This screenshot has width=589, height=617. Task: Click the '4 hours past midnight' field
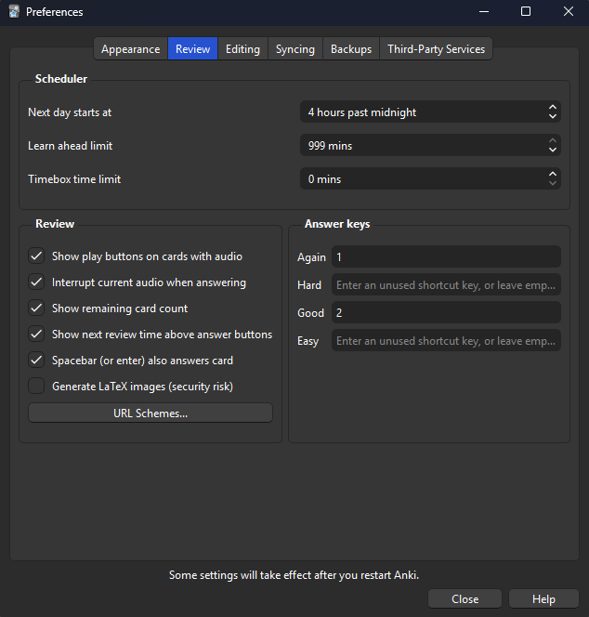coord(430,112)
